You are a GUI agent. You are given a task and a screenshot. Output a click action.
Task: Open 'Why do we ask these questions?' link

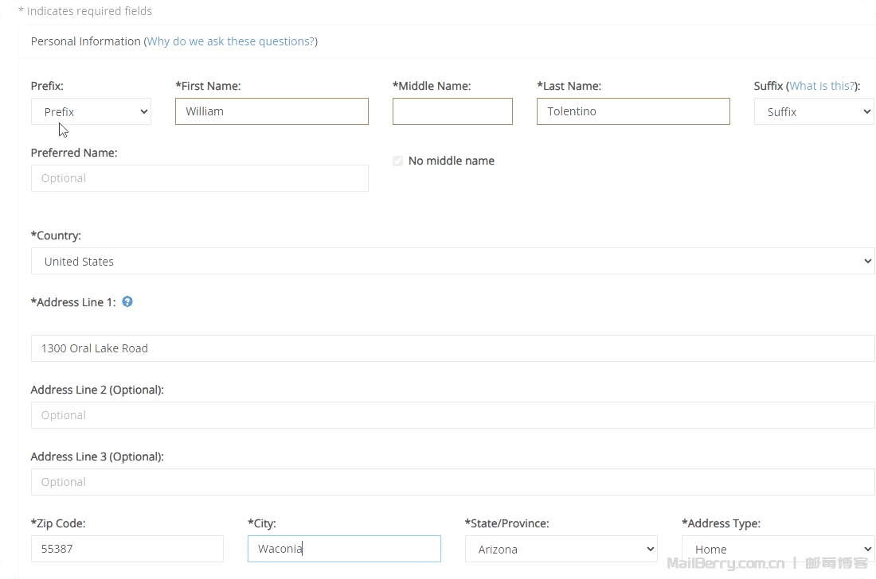point(230,41)
